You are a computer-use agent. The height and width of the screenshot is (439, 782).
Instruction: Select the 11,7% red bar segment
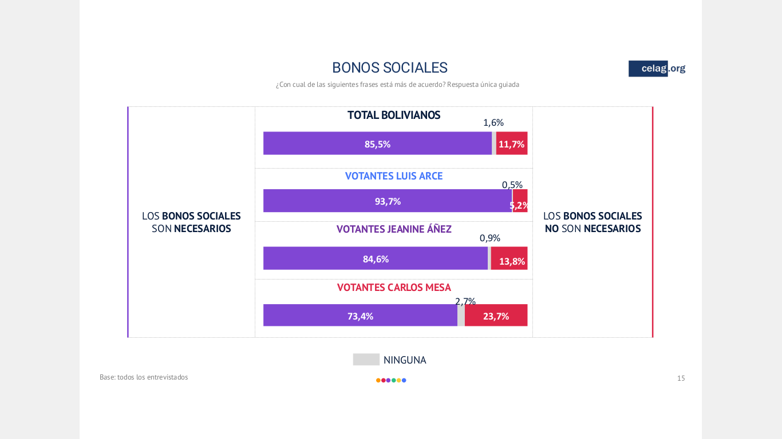pyautogui.click(x=512, y=143)
